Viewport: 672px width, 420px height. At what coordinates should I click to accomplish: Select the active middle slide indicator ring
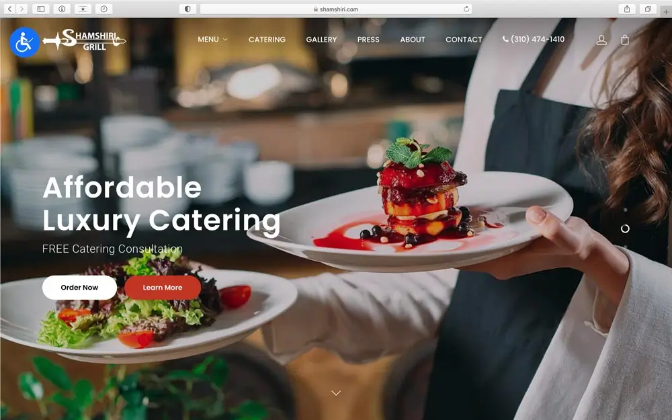[x=625, y=228]
